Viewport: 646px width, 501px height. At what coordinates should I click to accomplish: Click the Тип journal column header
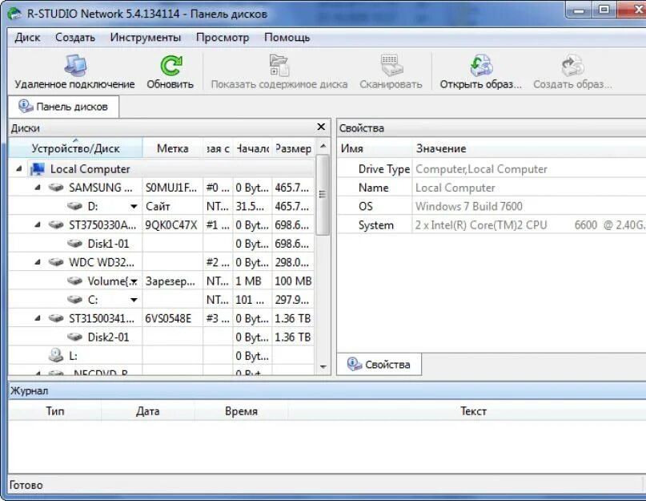click(54, 411)
